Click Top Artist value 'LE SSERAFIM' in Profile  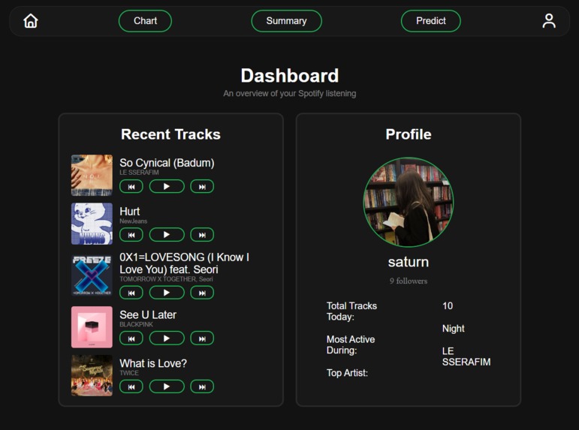tap(466, 356)
